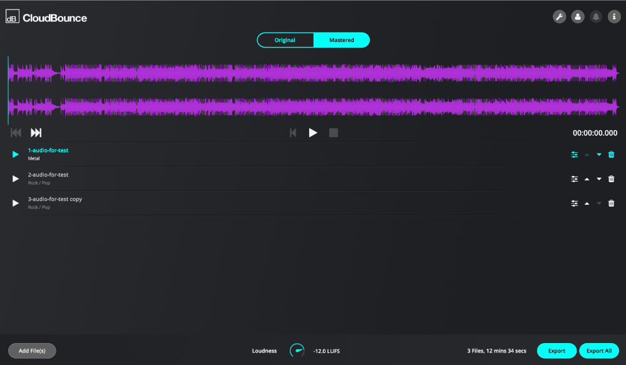Click Rock / Pop genre under 3-audio-for-test copy
This screenshot has width=626, height=365.
point(39,207)
